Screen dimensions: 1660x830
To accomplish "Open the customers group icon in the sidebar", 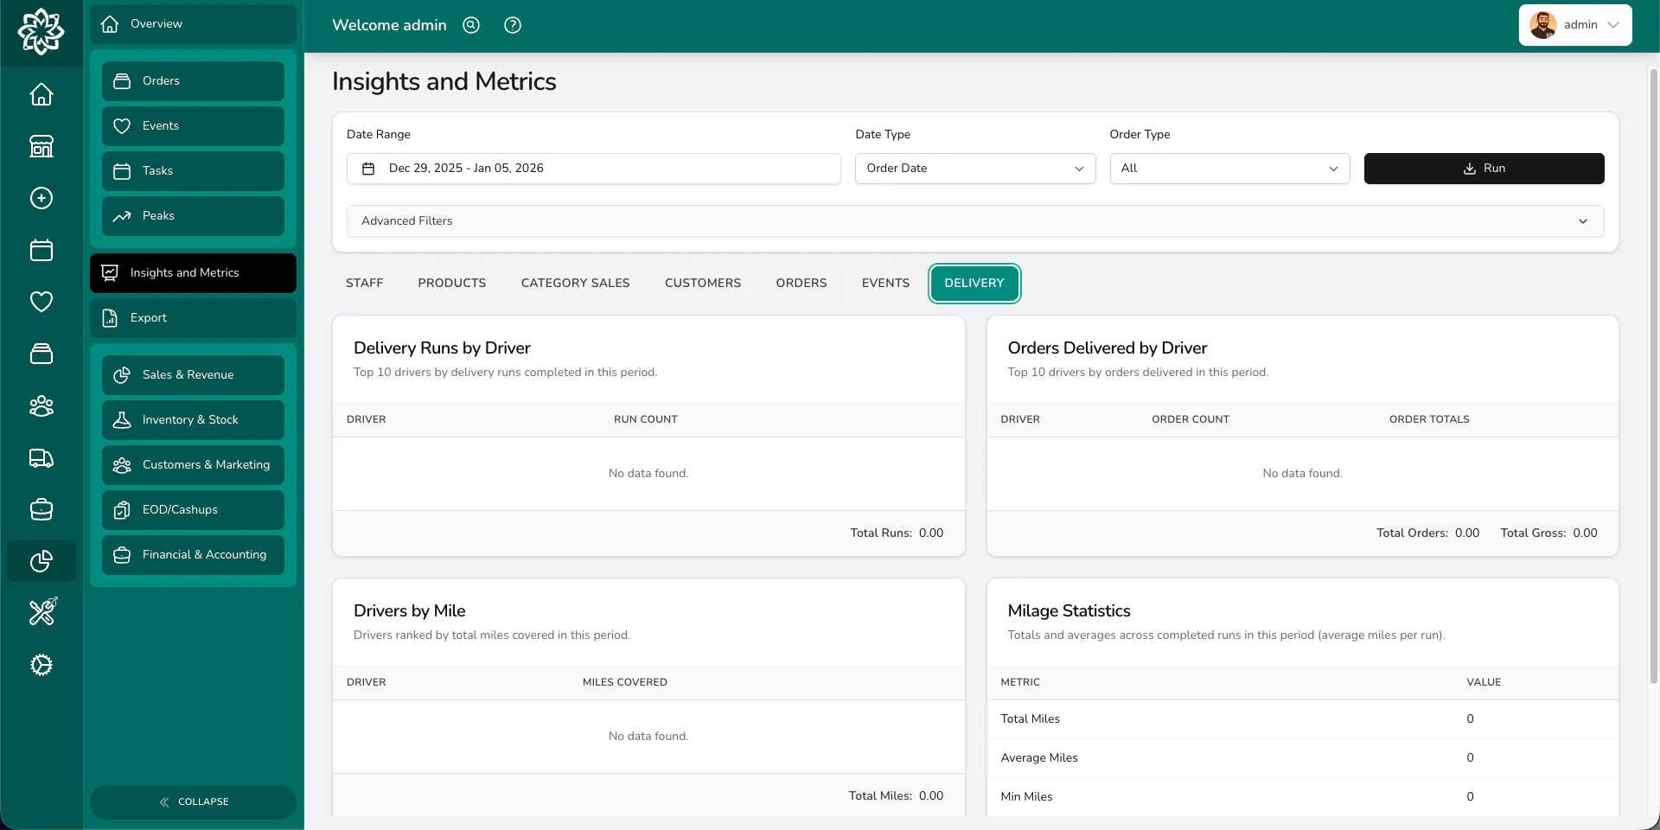I will click(41, 406).
